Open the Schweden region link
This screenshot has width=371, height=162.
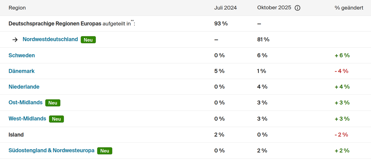(x=22, y=55)
